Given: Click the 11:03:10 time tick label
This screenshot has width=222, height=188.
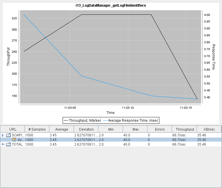Looking at the screenshot, I should 128,108.
